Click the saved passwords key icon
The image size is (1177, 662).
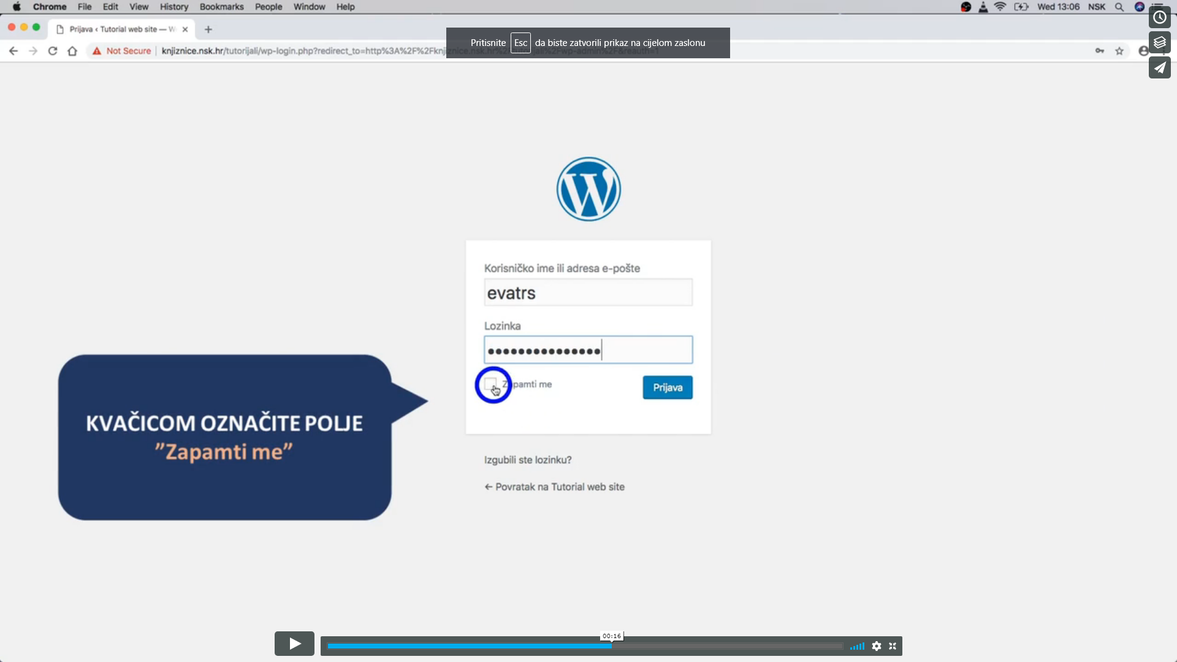[x=1100, y=51]
